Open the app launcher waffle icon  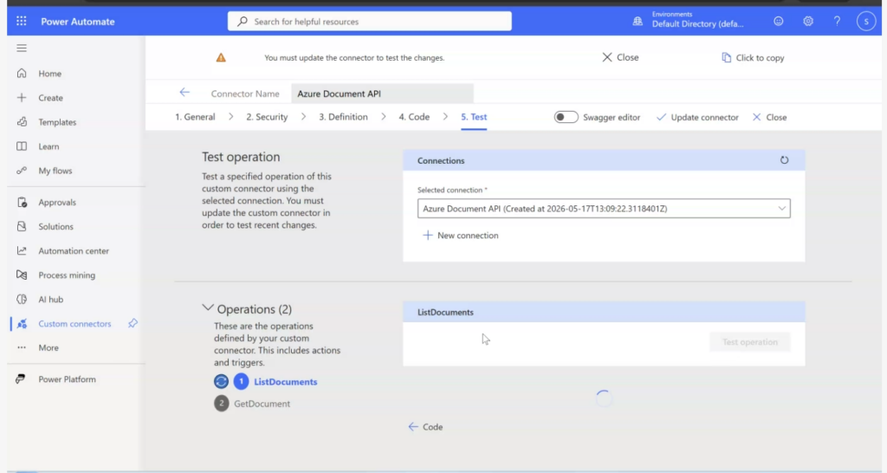[22, 21]
